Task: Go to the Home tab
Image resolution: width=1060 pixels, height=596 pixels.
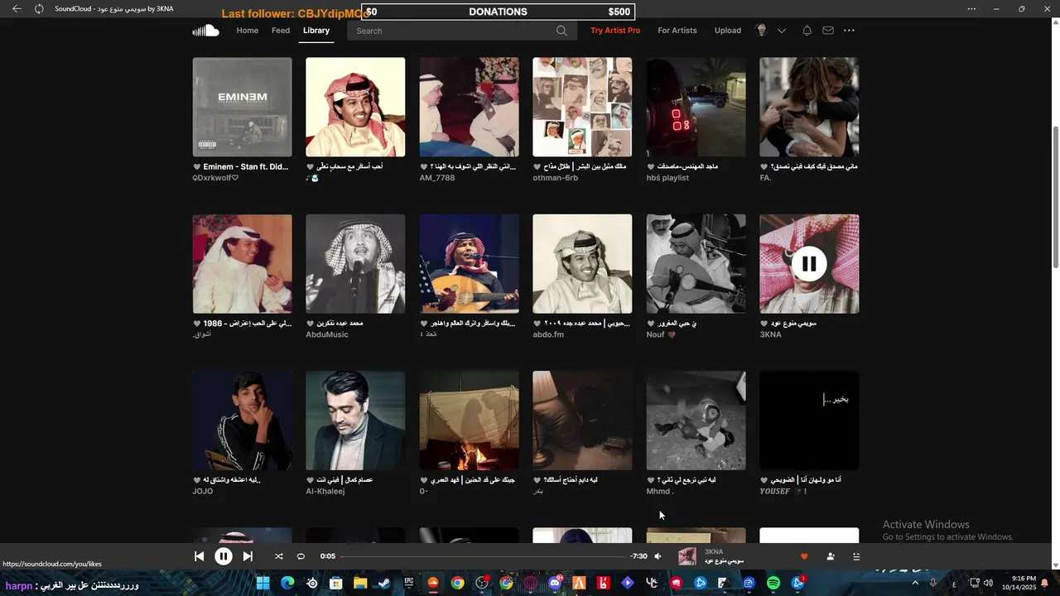Action: pos(247,31)
